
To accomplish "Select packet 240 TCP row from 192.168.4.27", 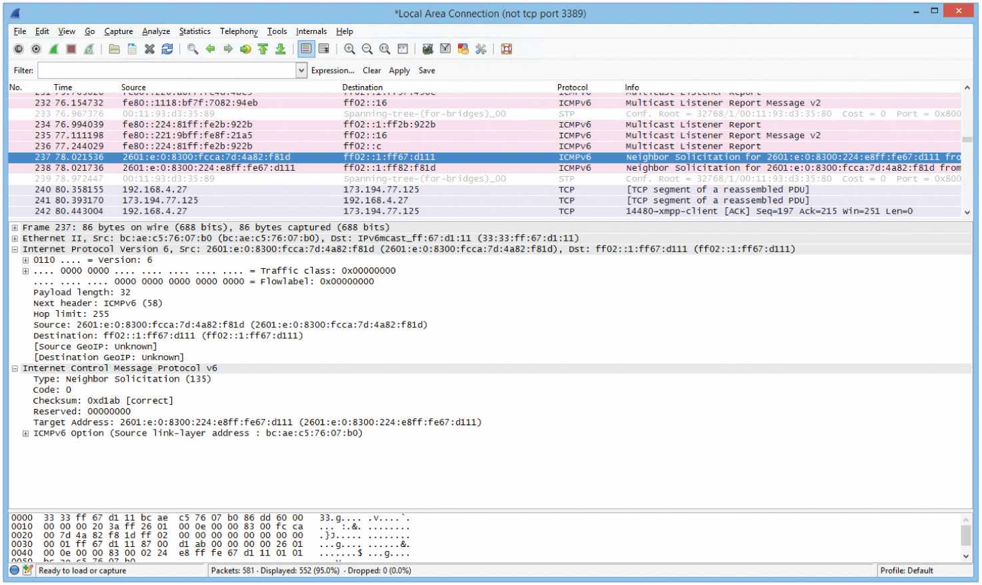I will tap(485, 189).
